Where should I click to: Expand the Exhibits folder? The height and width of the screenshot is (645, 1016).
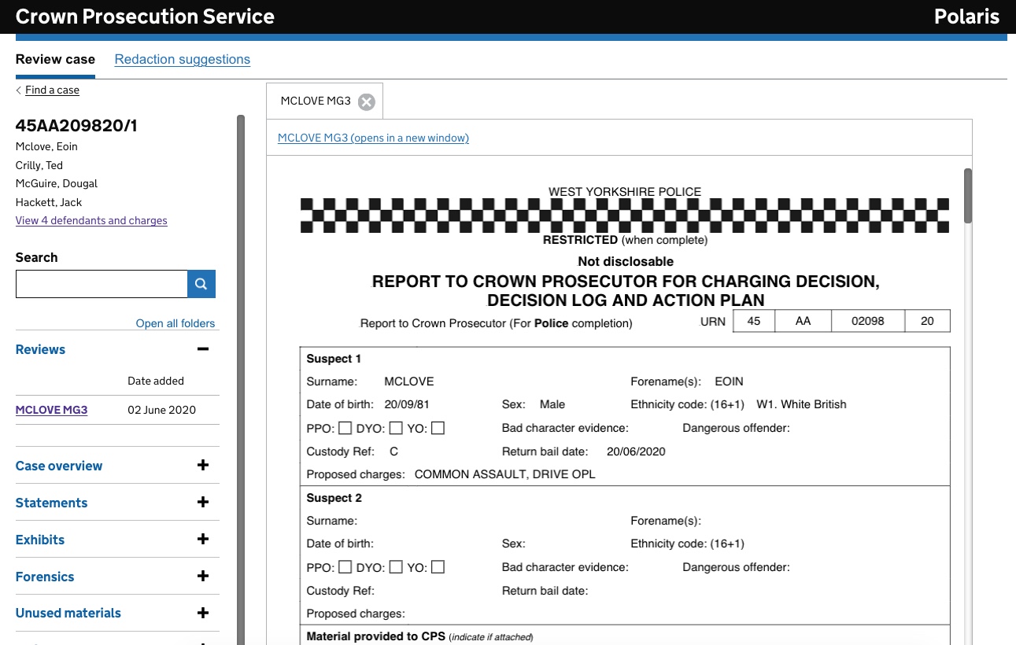click(203, 540)
